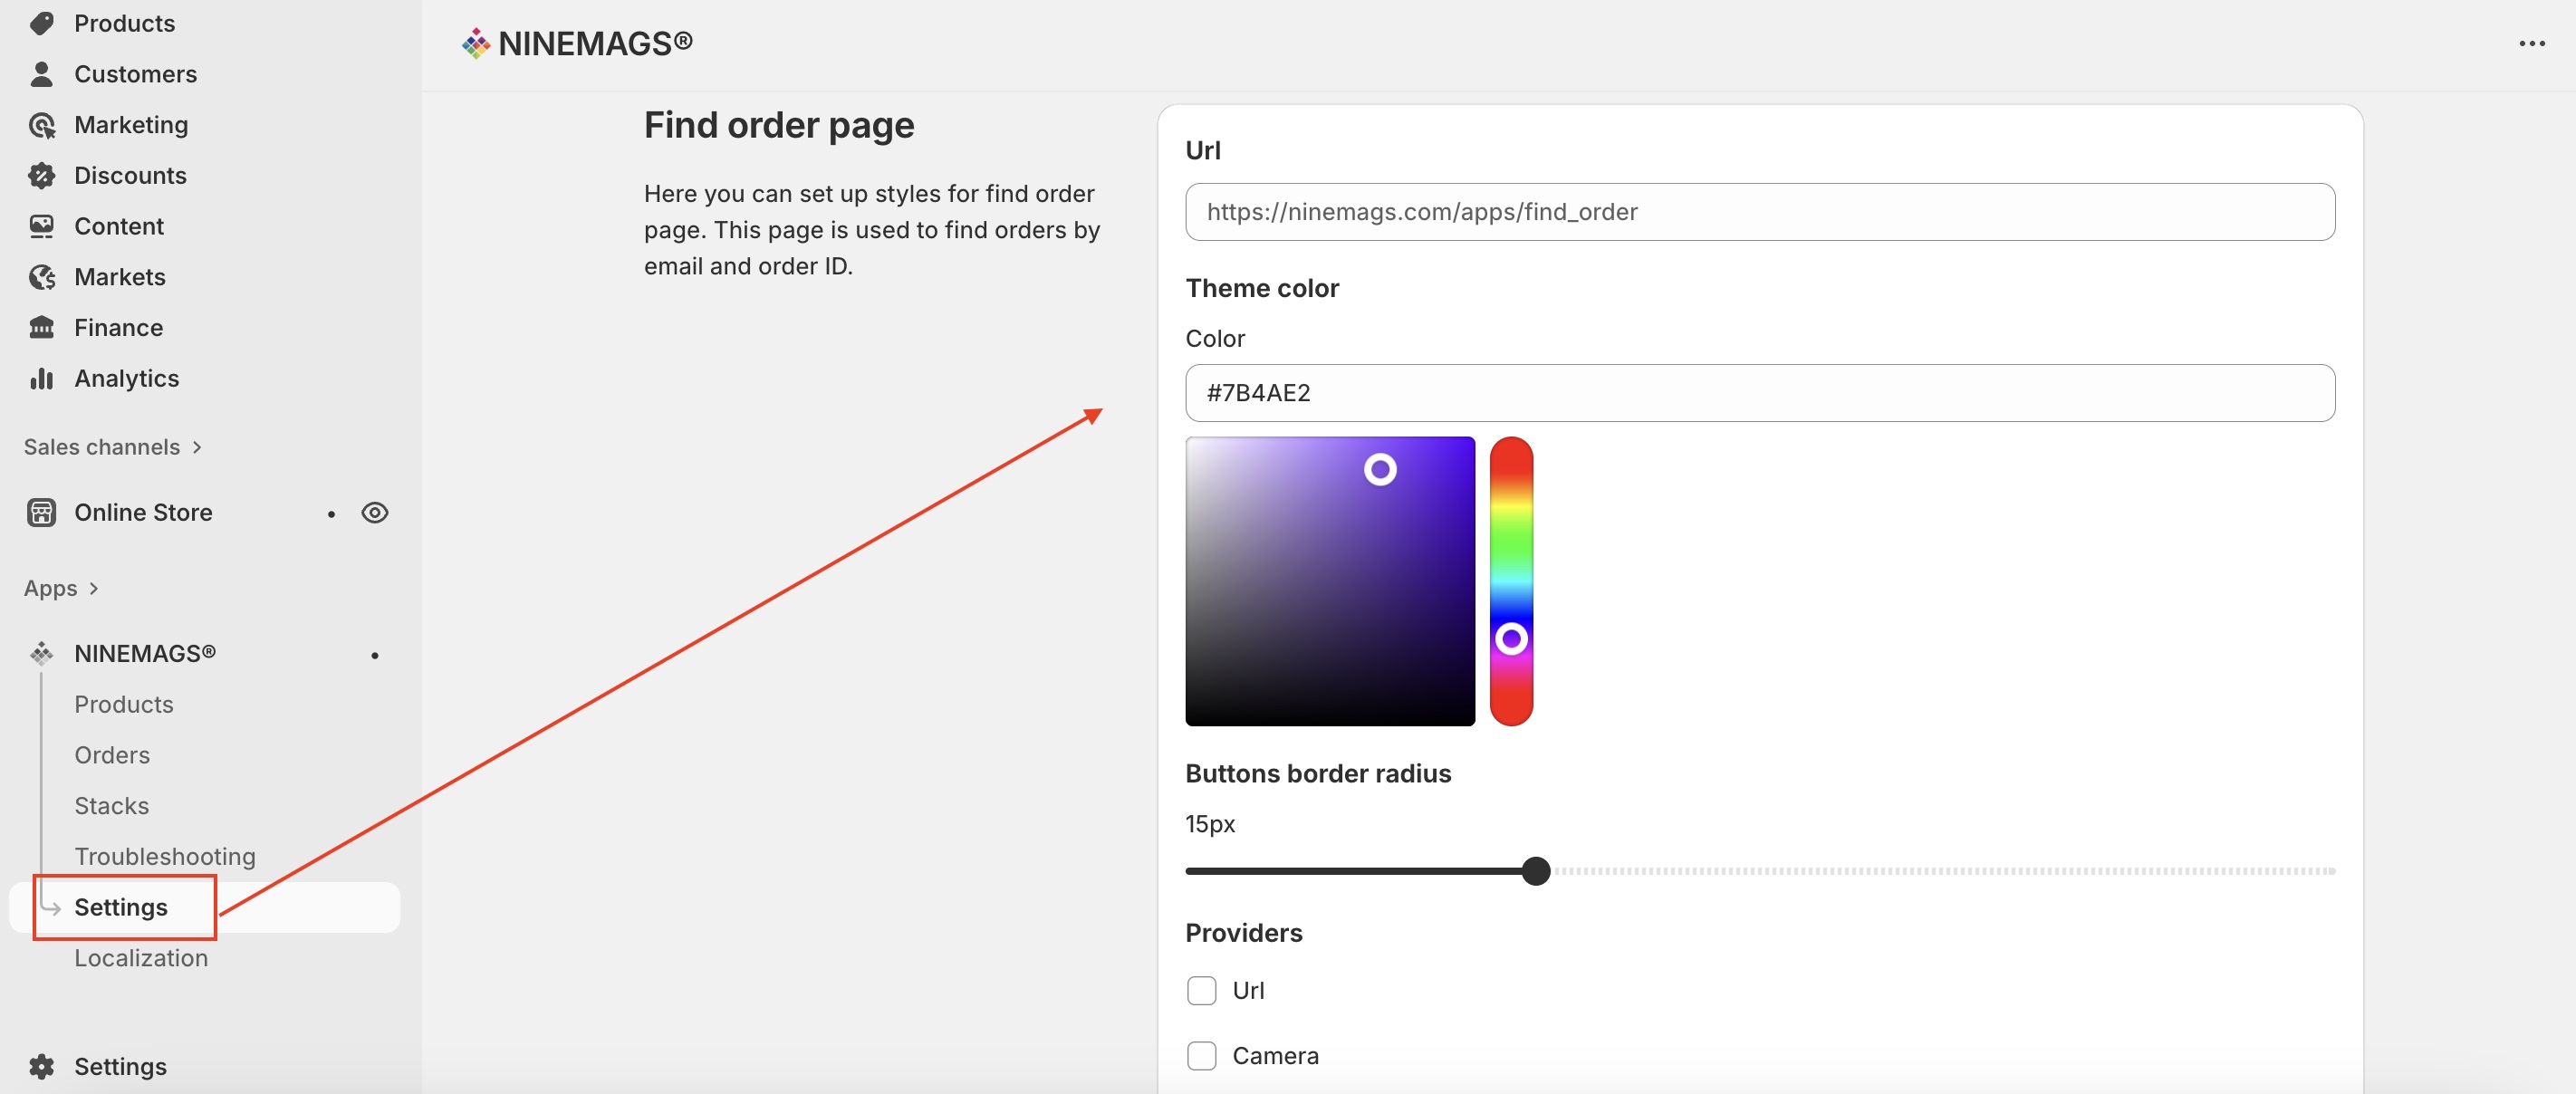2576x1094 pixels.
Task: Enable the Url provider checkbox
Action: [1201, 990]
